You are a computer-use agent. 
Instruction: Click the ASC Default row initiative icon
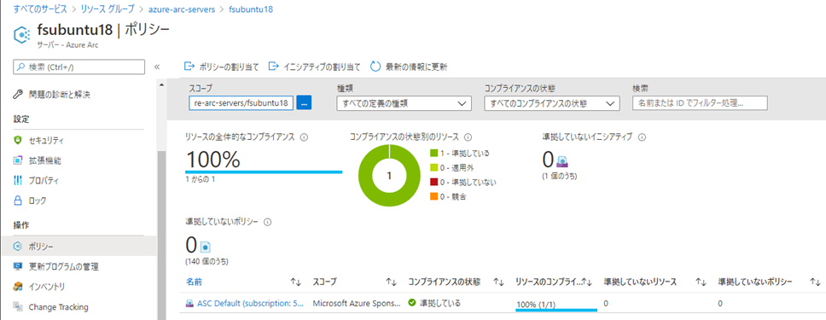pos(189,304)
